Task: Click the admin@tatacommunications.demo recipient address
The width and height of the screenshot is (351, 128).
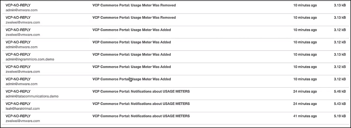Action: click(32, 96)
